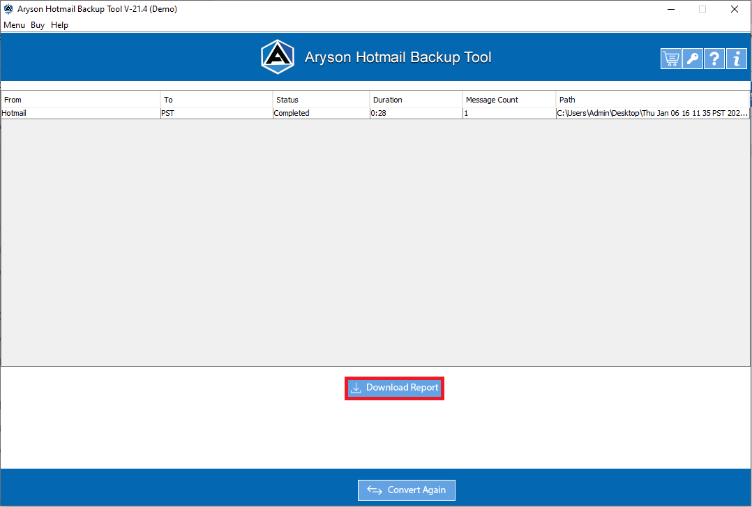Click the Aryson hexagon logo
This screenshot has height=507, width=752.
tap(277, 57)
